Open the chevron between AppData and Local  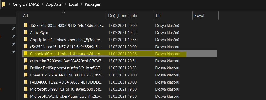click(x=65, y=4)
